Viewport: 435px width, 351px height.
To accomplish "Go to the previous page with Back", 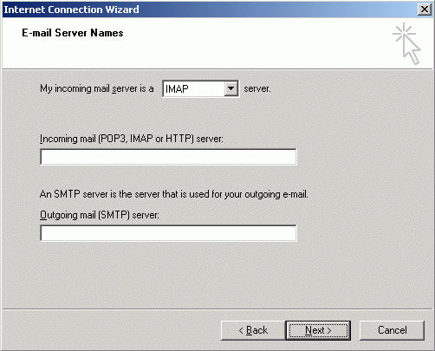I will coord(253,330).
